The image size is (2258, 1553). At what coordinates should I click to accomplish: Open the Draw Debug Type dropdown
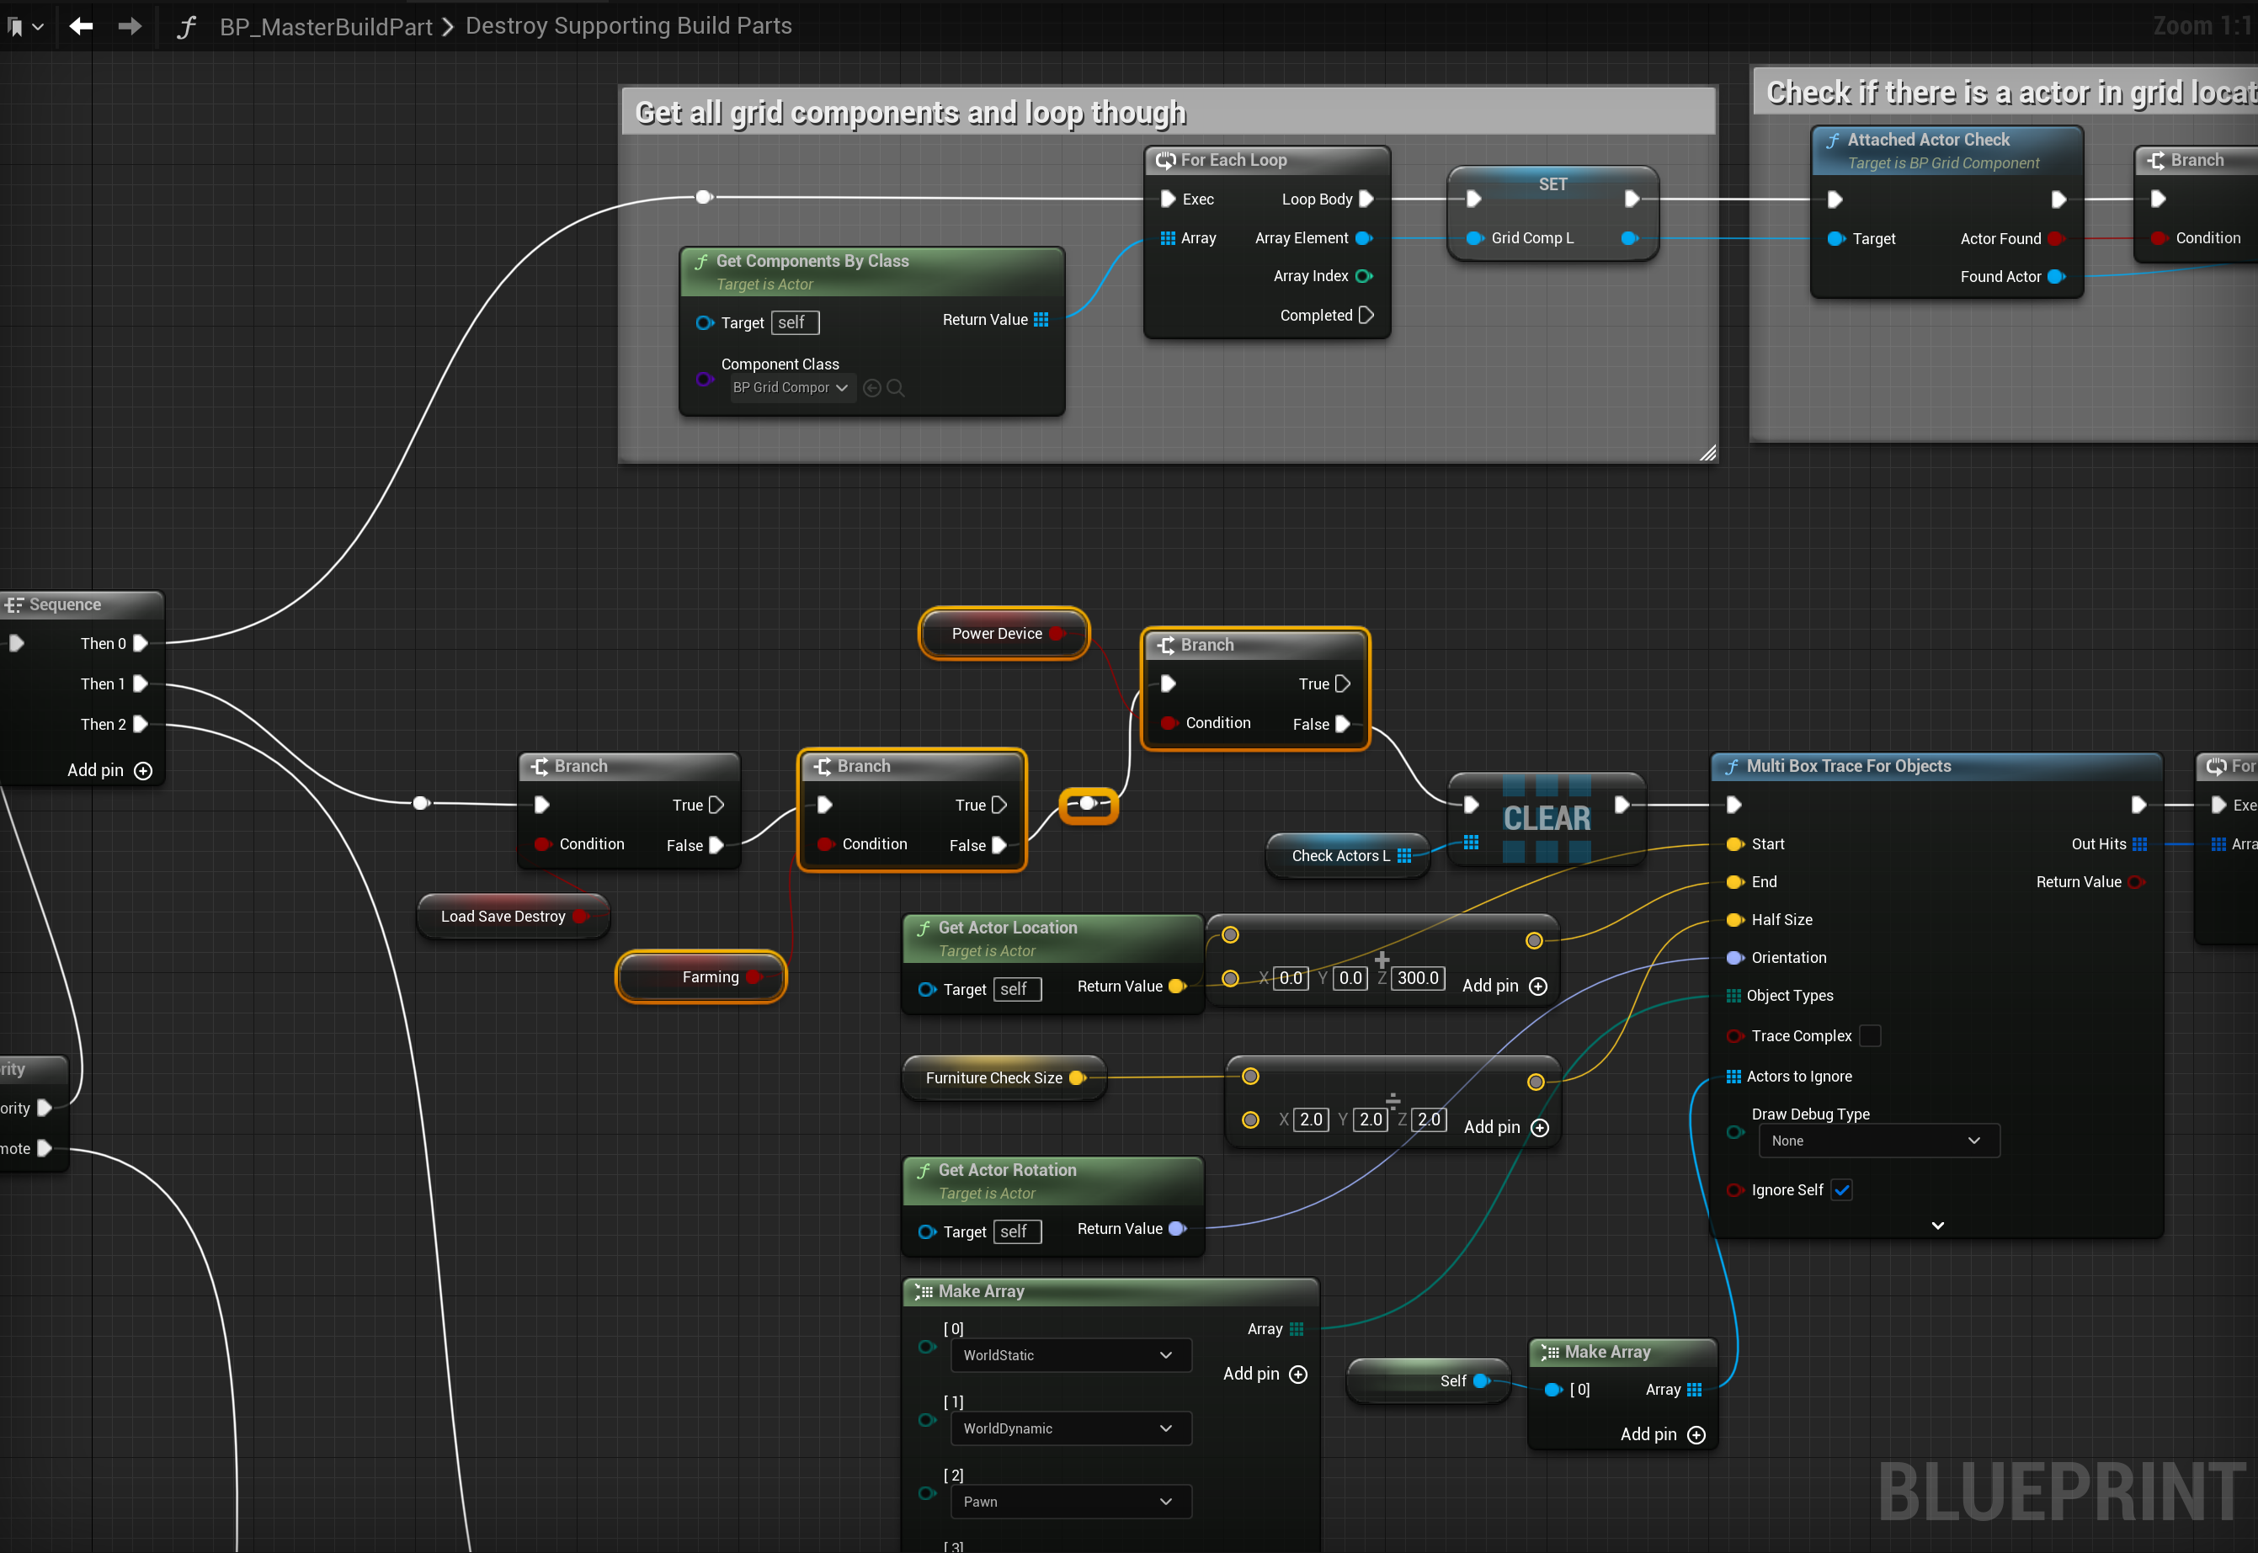click(x=1878, y=1141)
